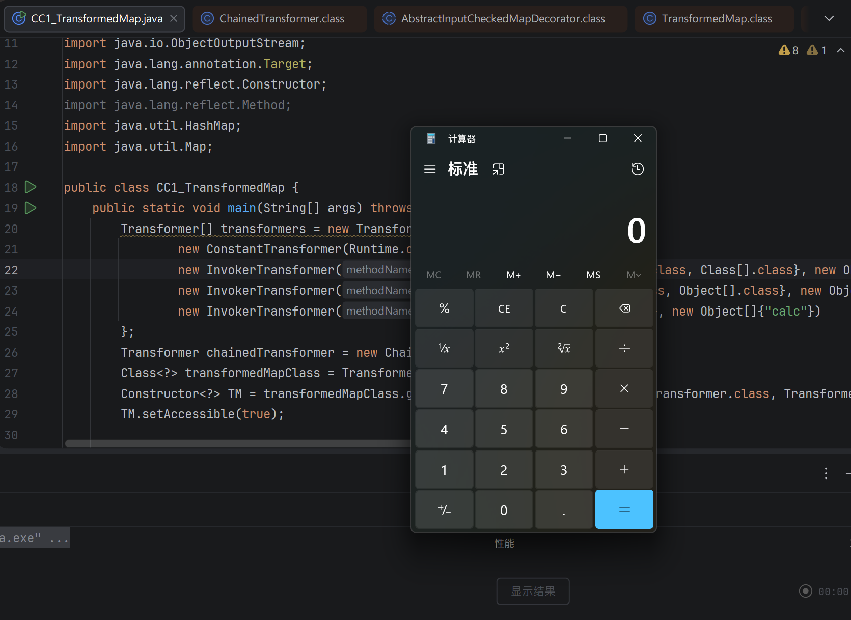851x620 pixels.
Task: Click the blue equals button
Action: pos(624,510)
